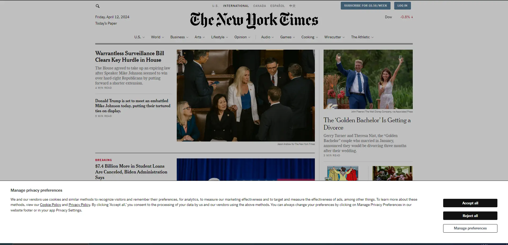This screenshot has height=245, width=508.
Task: Click the Dow market label
Action: (x=388, y=17)
